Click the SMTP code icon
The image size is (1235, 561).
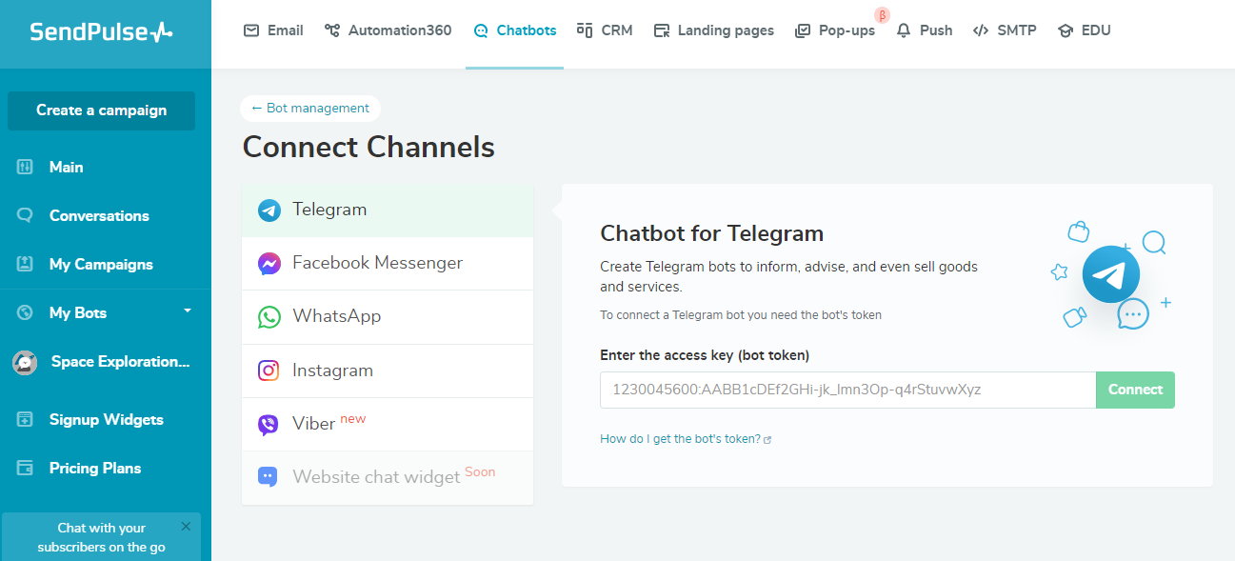coord(981,30)
